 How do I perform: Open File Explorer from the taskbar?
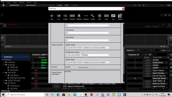click(69, 95)
